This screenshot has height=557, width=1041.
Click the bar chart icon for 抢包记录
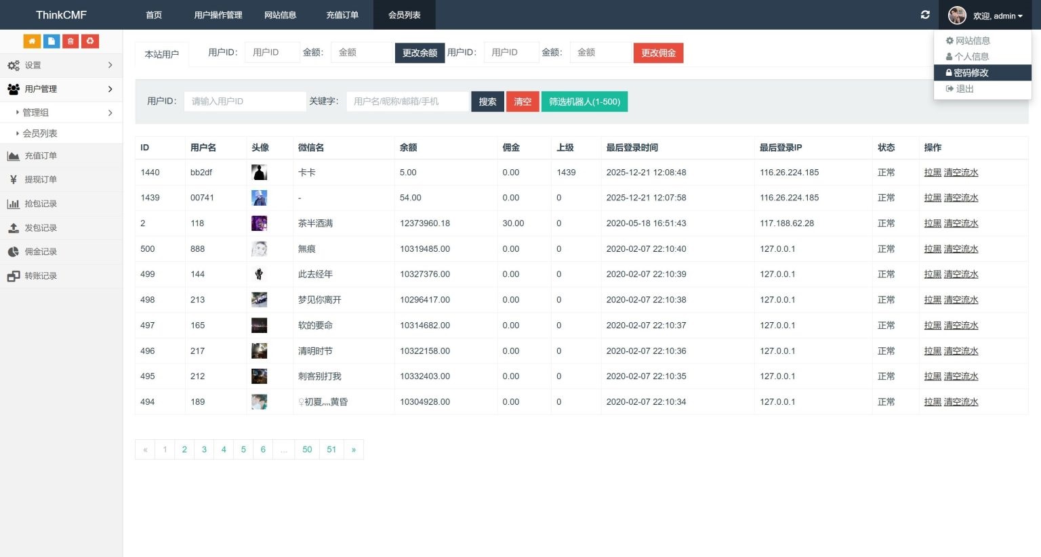(14, 204)
